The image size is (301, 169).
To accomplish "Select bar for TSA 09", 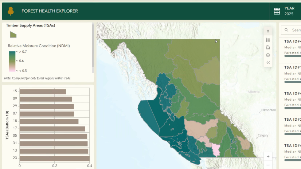I will 46,99.
